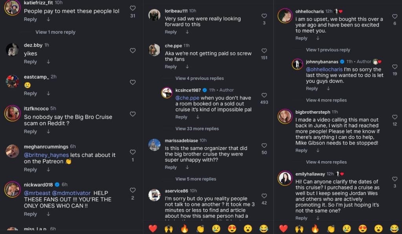
Task: Choose the crying-laughing emoji in right reaction bar
Action: 394,229
